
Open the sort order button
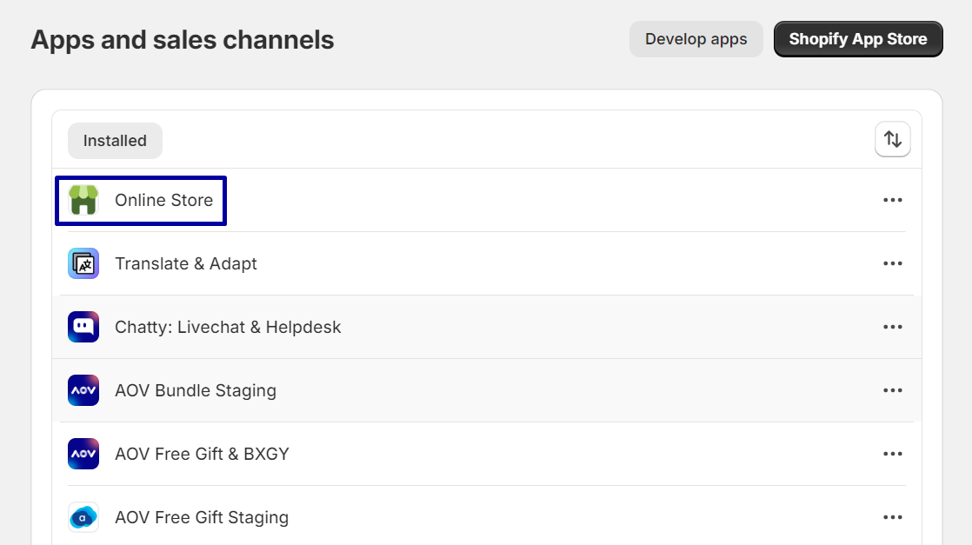point(893,139)
